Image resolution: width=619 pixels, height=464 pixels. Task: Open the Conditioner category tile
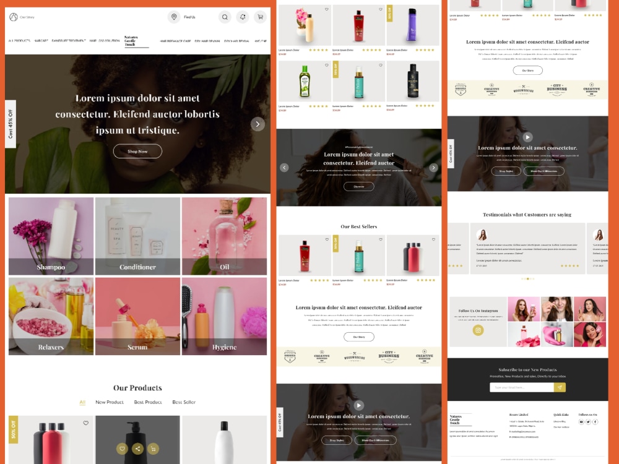pyautogui.click(x=137, y=236)
